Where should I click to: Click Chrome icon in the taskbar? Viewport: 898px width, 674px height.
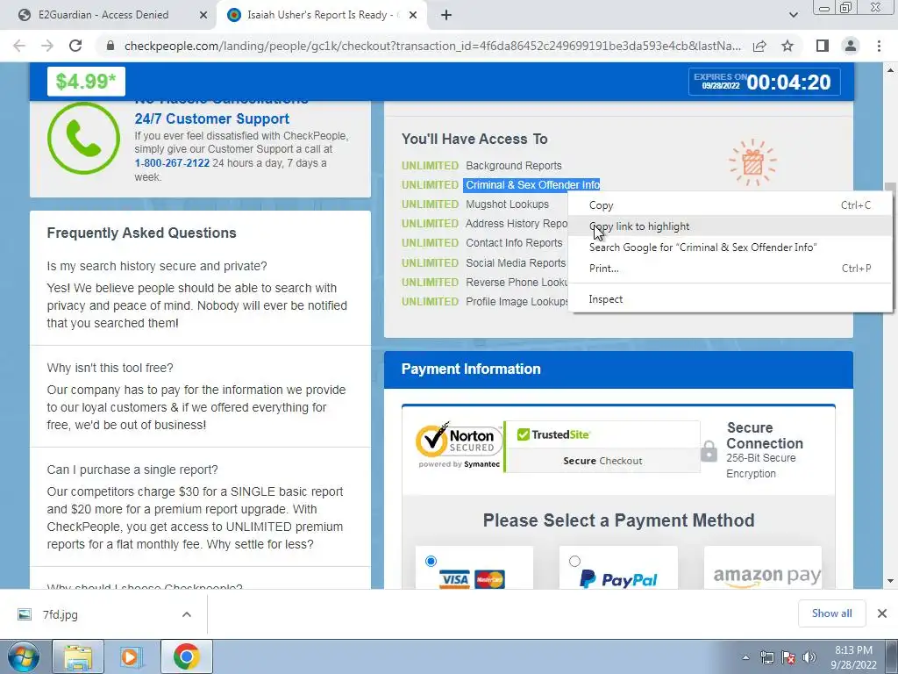pyautogui.click(x=186, y=656)
